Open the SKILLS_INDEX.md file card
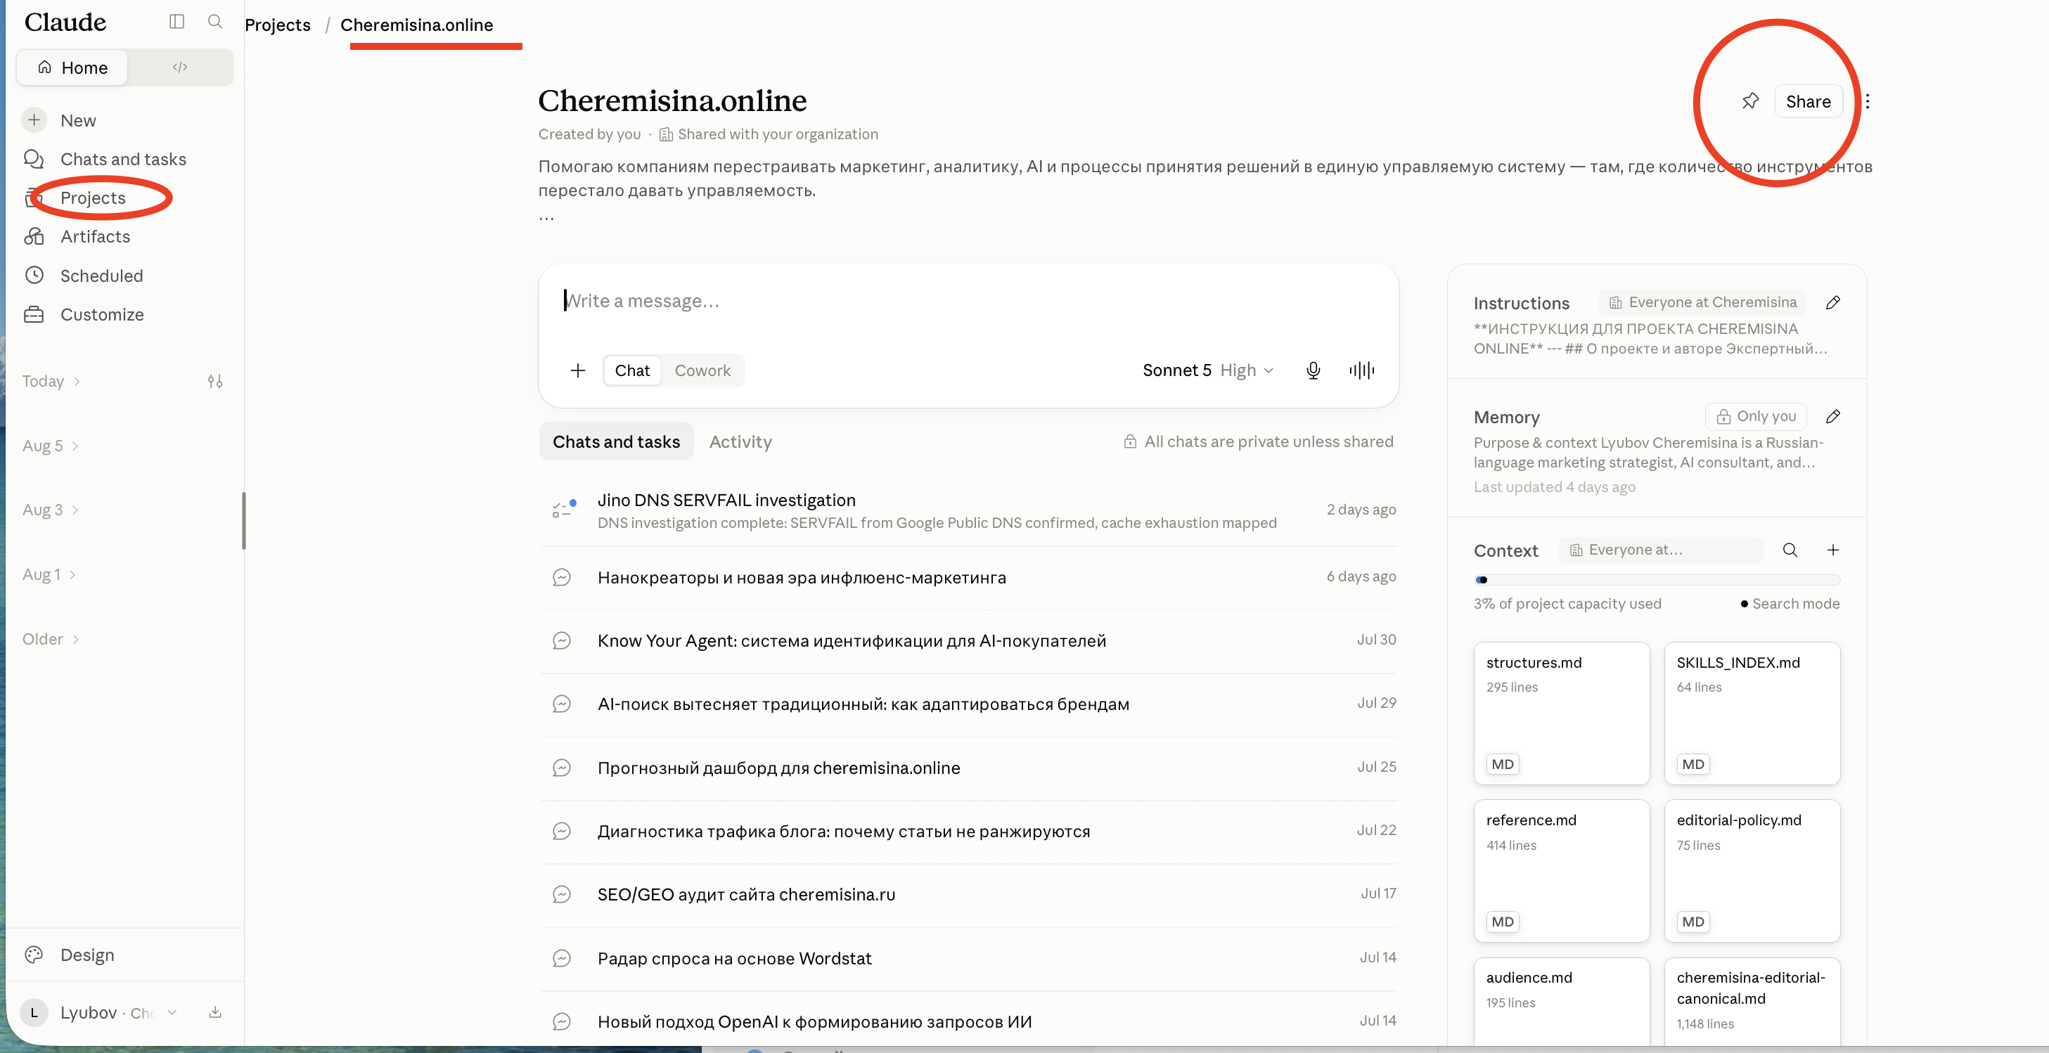Screen dimensions: 2049x1053 [x=1752, y=713]
